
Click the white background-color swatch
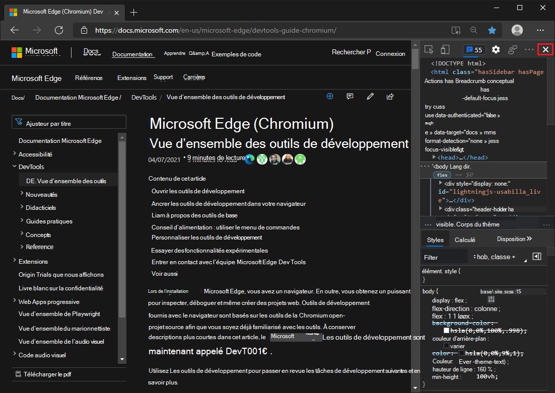tap(447, 331)
